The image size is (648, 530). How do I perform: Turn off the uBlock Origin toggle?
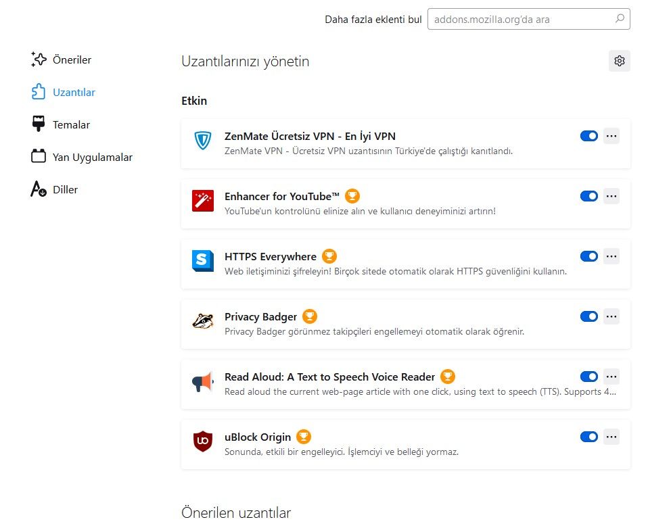point(589,437)
